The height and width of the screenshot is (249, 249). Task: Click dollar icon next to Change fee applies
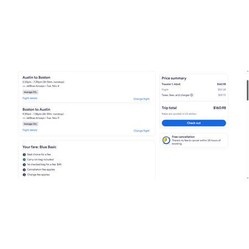[24, 175]
